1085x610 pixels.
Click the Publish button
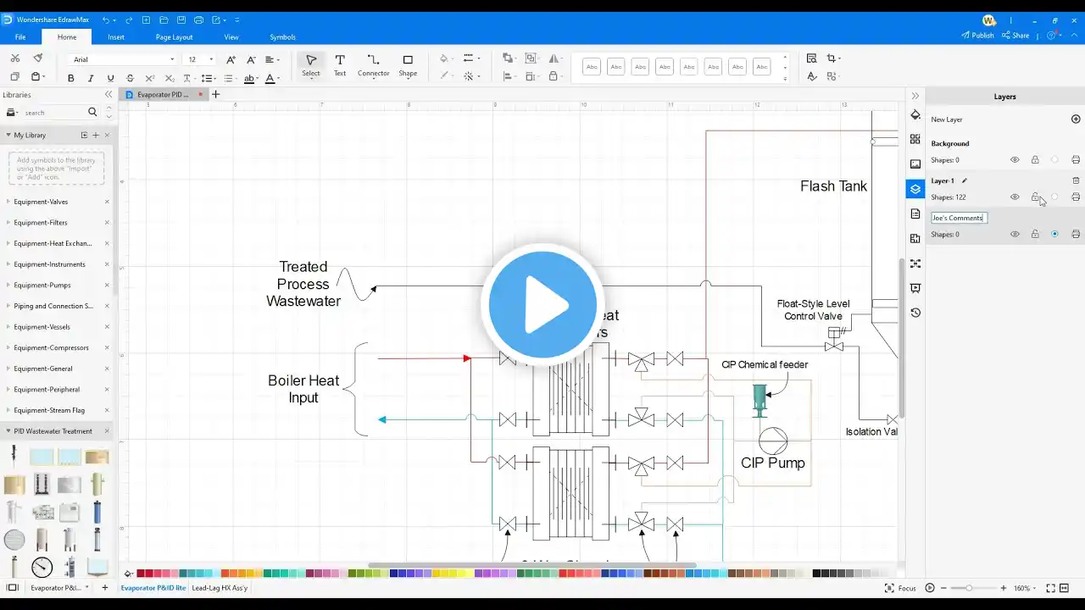977,36
